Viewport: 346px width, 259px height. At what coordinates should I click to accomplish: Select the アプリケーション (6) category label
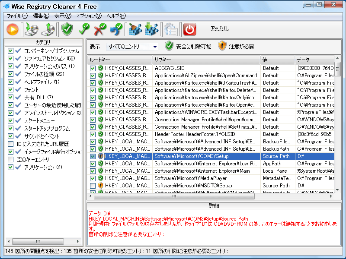(x=43, y=167)
